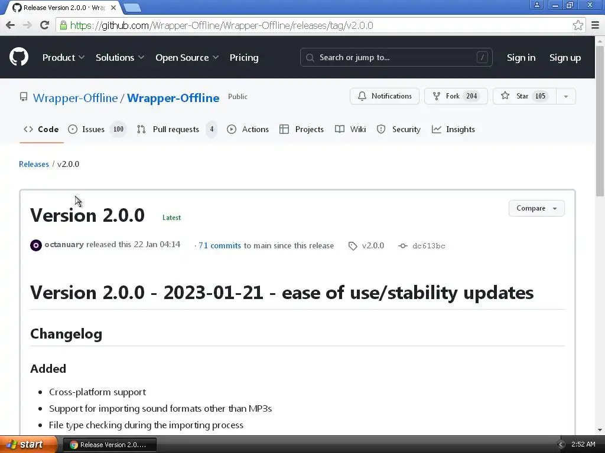Click the Notifications button
Screen dimensions: 605x453
(384, 96)
